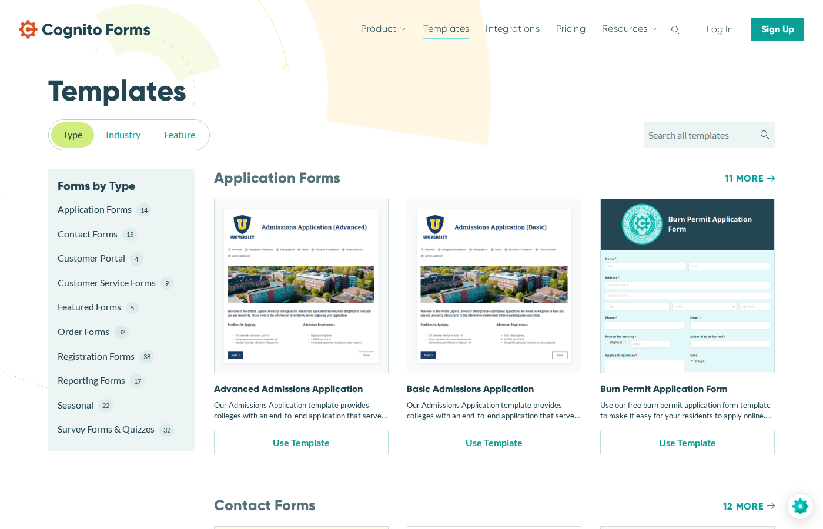Open Basic Admissions Application thumbnail
Screen dimensions: 823x529
(x=494, y=286)
